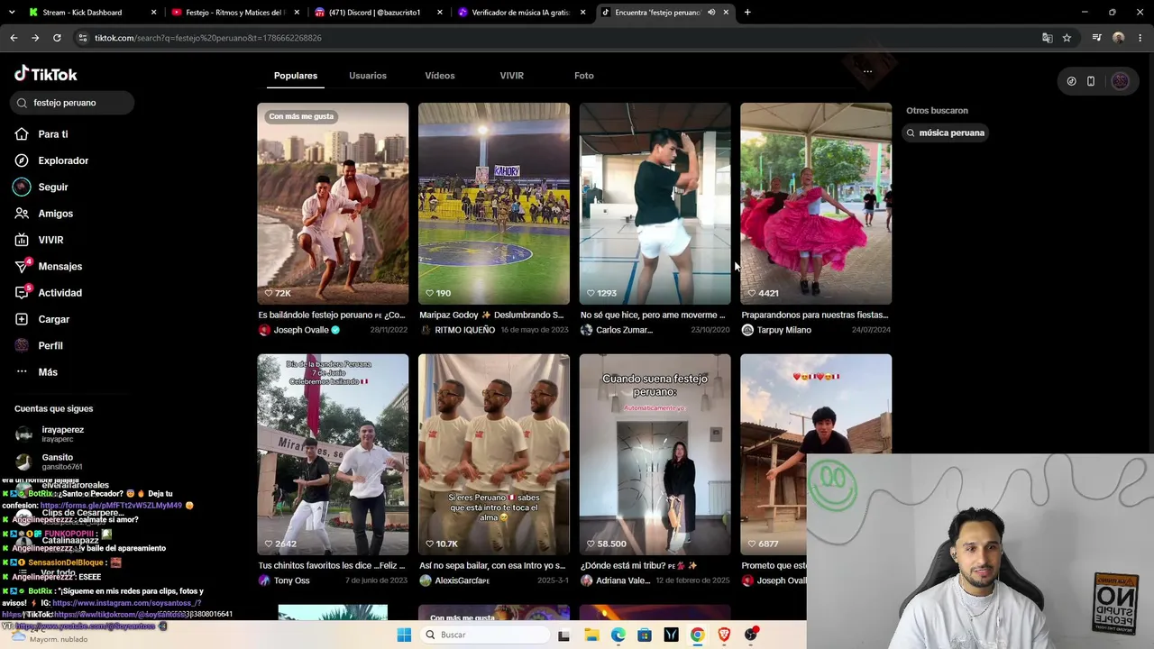Switch to the Discord browser tab
Image resolution: width=1154 pixels, height=649 pixels.
tap(377, 13)
